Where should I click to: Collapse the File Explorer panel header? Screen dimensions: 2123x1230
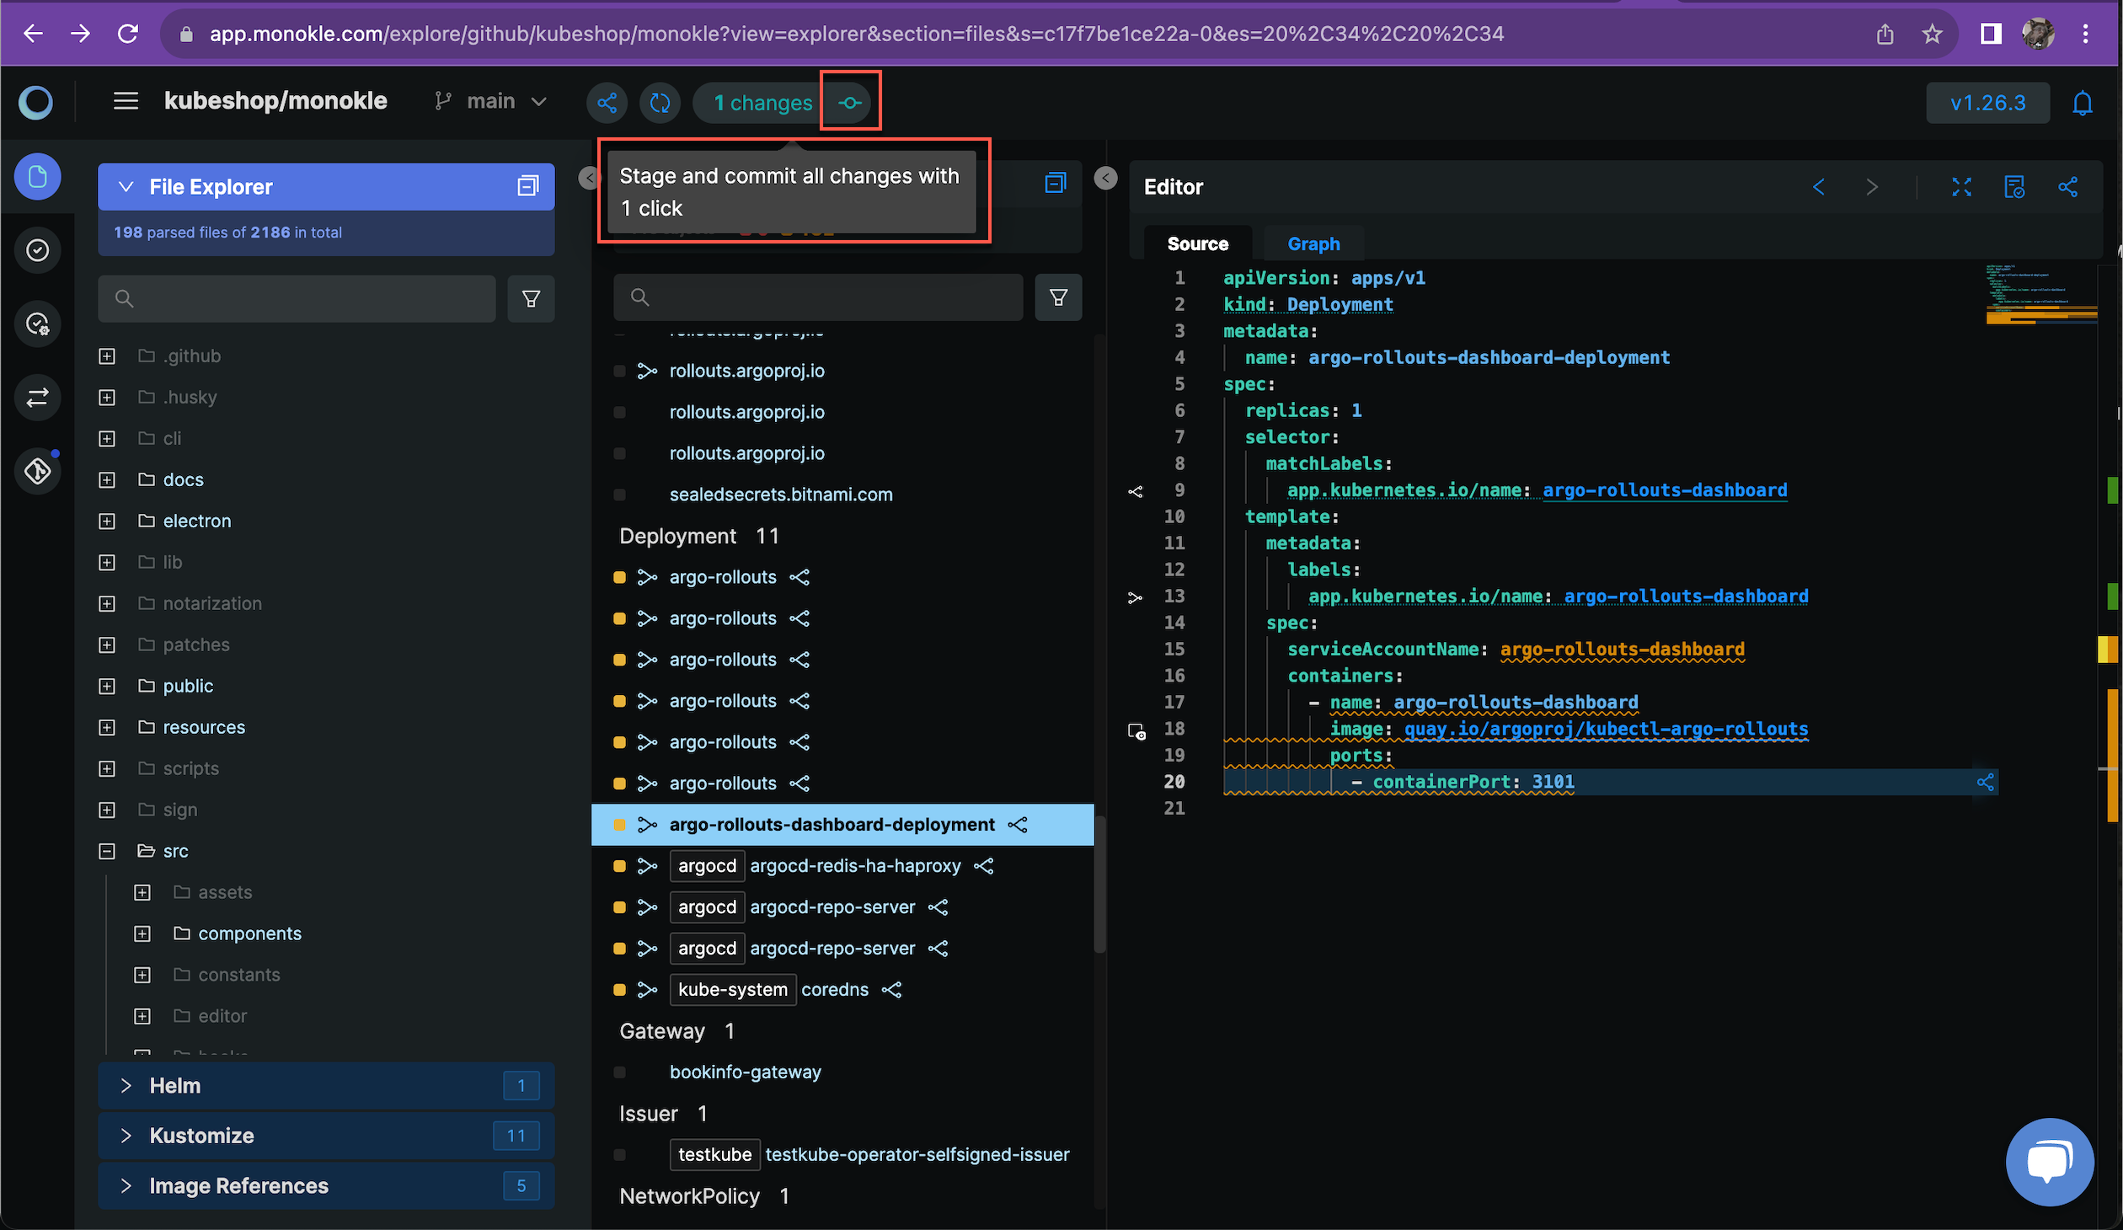126,186
